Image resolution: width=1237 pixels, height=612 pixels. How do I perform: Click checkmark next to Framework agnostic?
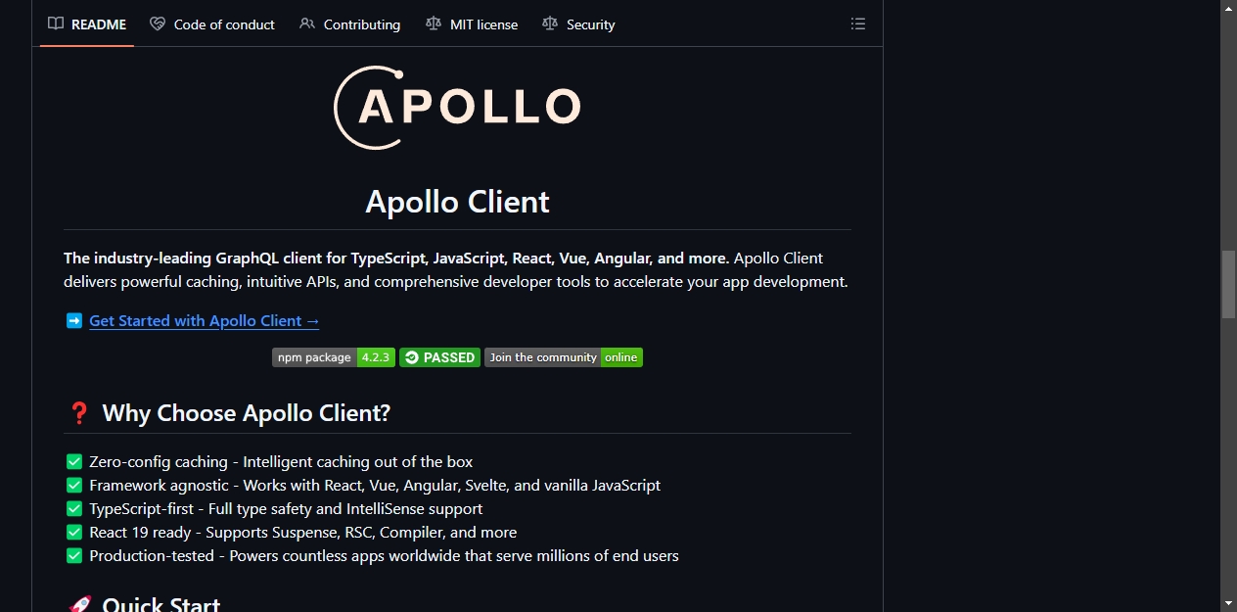[74, 485]
